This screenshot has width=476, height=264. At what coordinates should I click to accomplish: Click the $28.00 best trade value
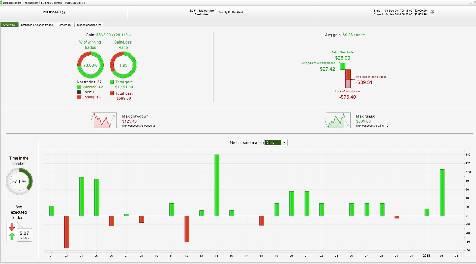343,58
